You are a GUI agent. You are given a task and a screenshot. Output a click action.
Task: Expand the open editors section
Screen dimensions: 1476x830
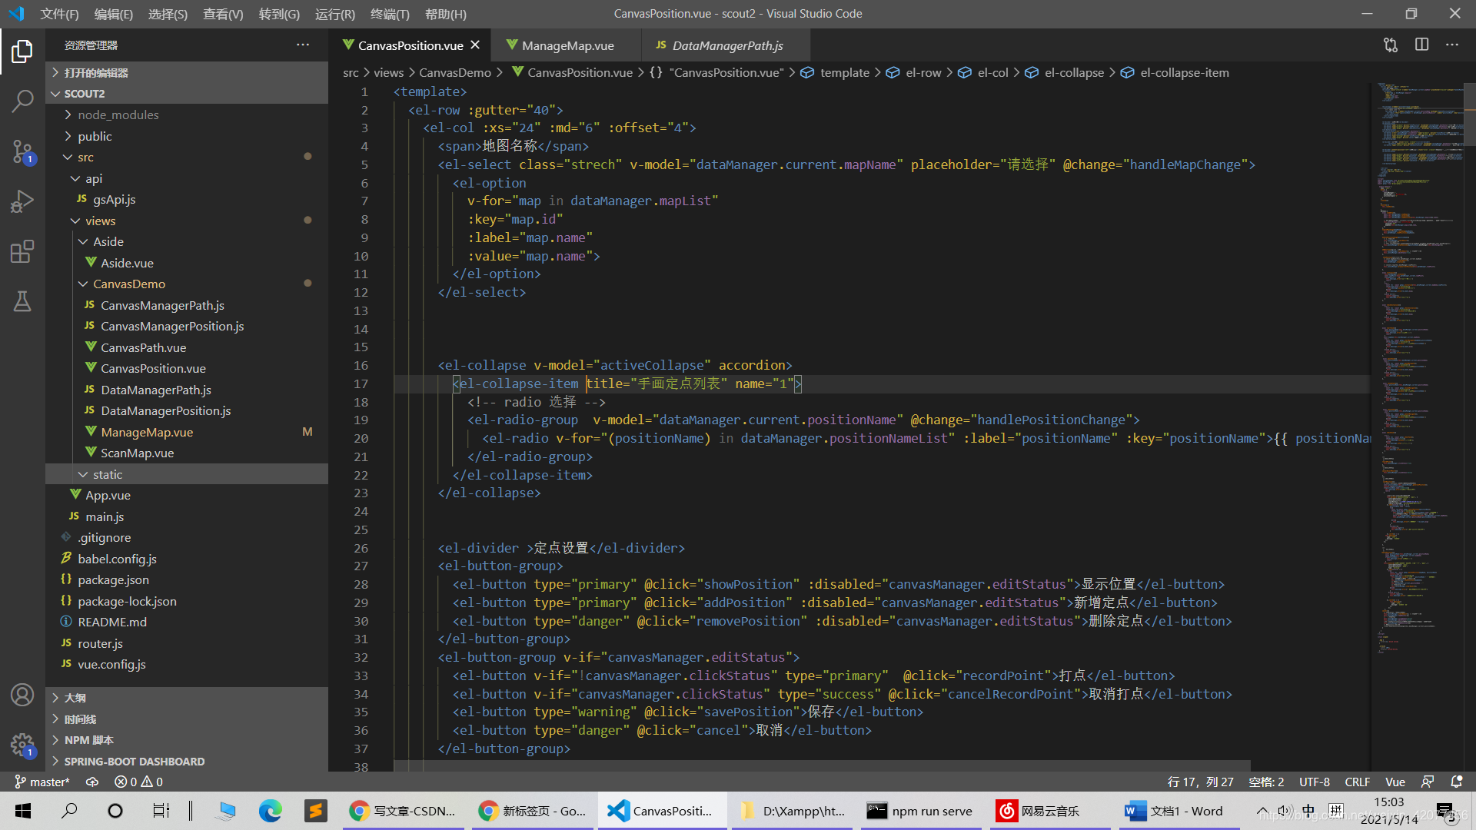coord(187,73)
